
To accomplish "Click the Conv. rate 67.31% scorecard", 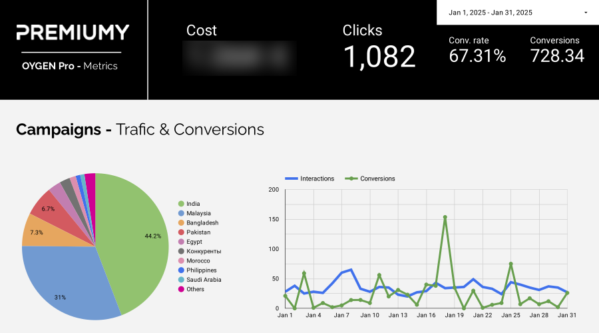I will point(477,50).
